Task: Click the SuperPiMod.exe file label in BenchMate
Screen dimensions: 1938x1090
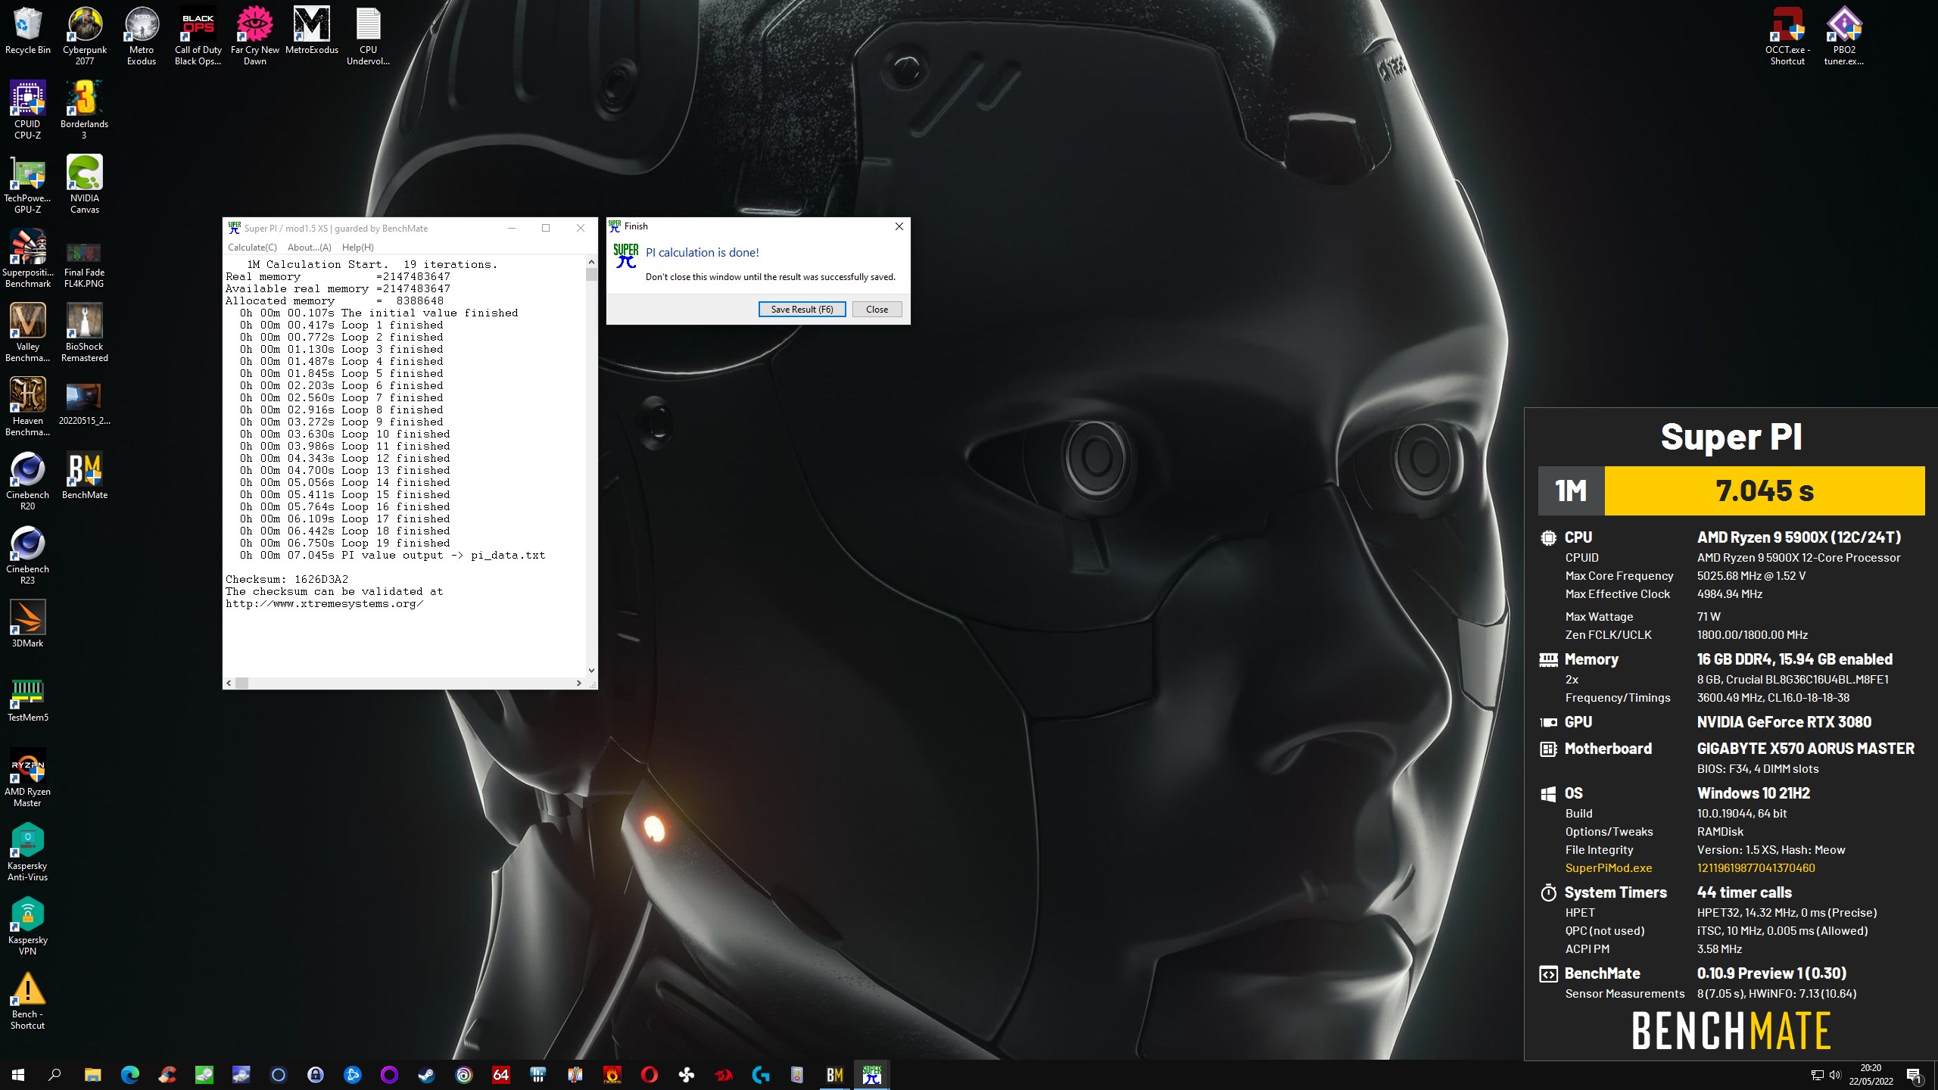Action: pos(1608,868)
